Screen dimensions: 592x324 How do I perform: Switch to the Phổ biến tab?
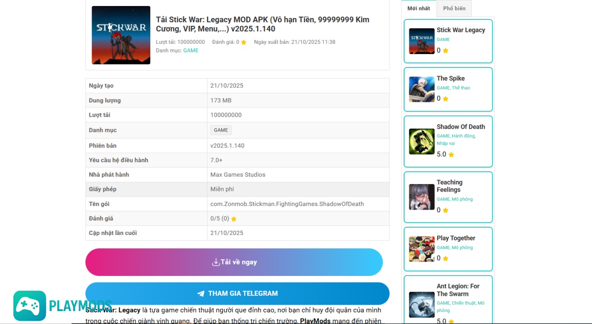coord(454,8)
